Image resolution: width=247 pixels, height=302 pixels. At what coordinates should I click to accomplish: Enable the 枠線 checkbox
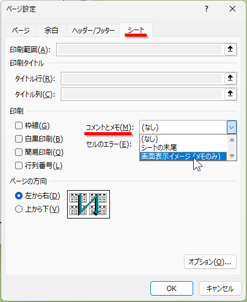(x=19, y=126)
